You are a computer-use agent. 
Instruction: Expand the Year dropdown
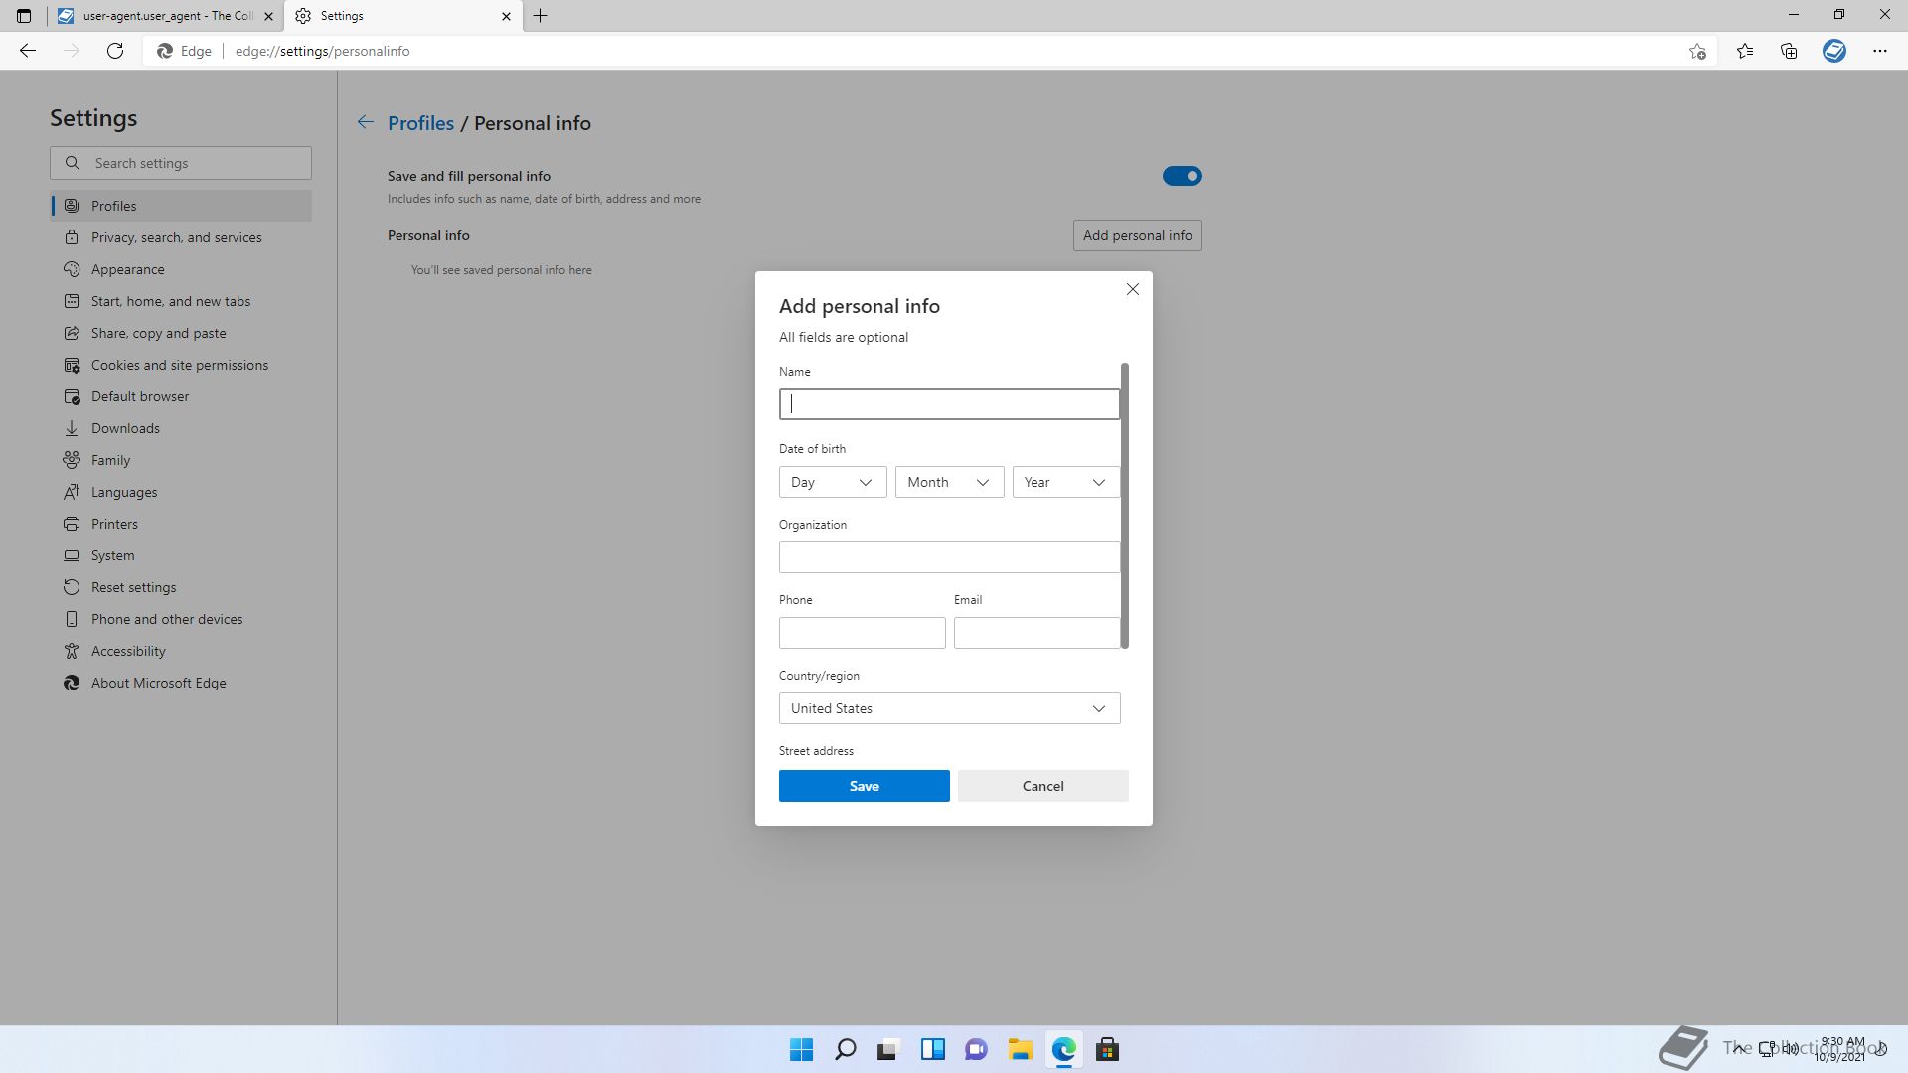coord(1065,482)
